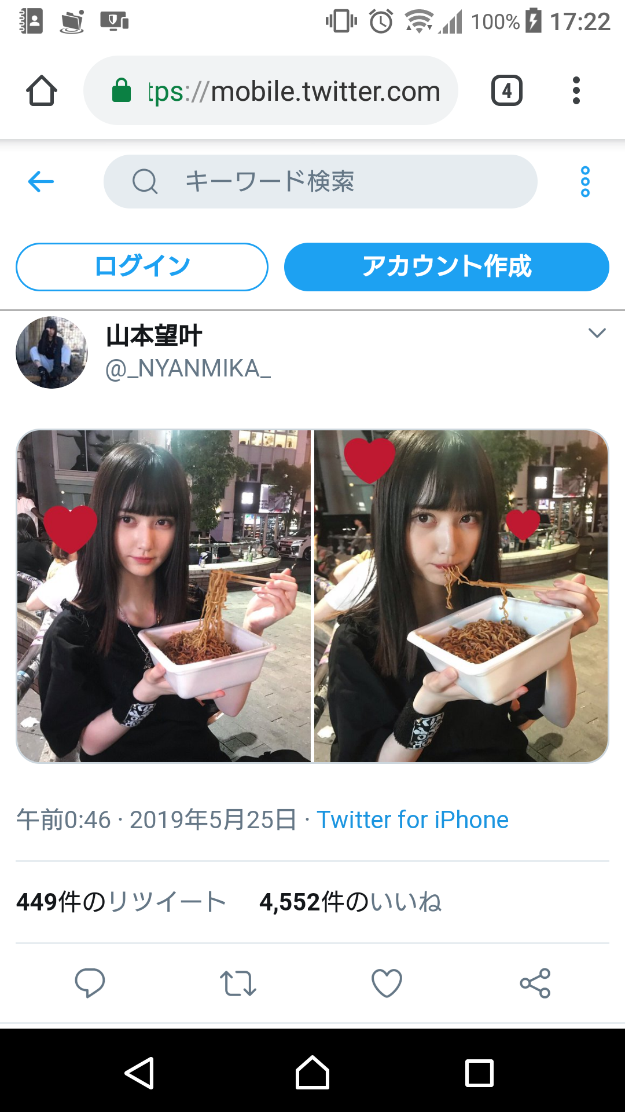Expand the tweet chevron menu
This screenshot has height=1112, width=625.
click(x=597, y=333)
